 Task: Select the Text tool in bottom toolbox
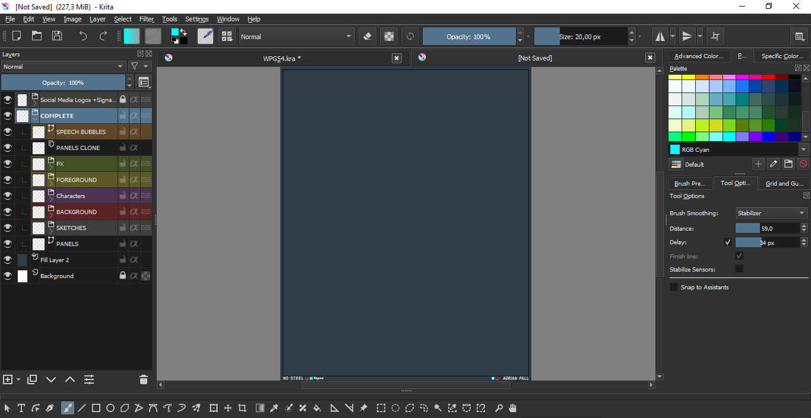coord(21,408)
